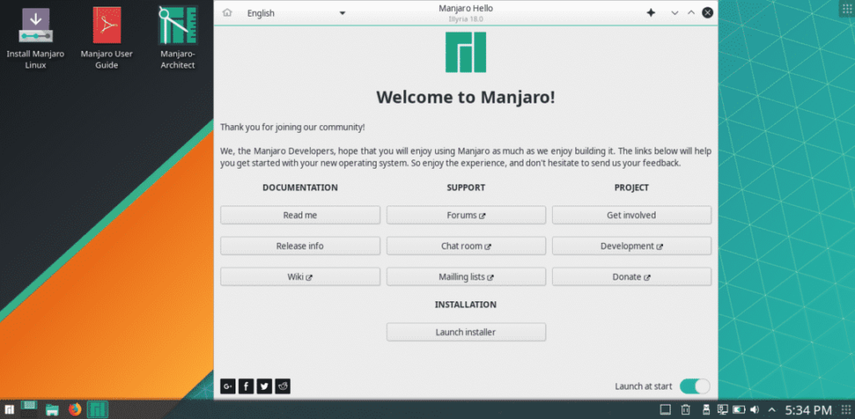Toggle the Launch at start switch

(x=695, y=386)
